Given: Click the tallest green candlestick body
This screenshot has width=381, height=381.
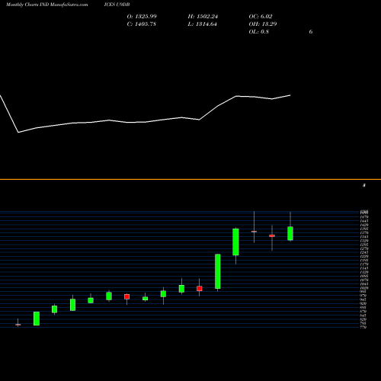Looking at the screenshot, I should [218, 271].
